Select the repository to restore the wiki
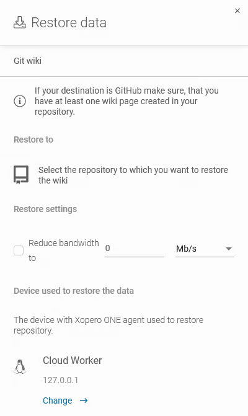 click(133, 175)
